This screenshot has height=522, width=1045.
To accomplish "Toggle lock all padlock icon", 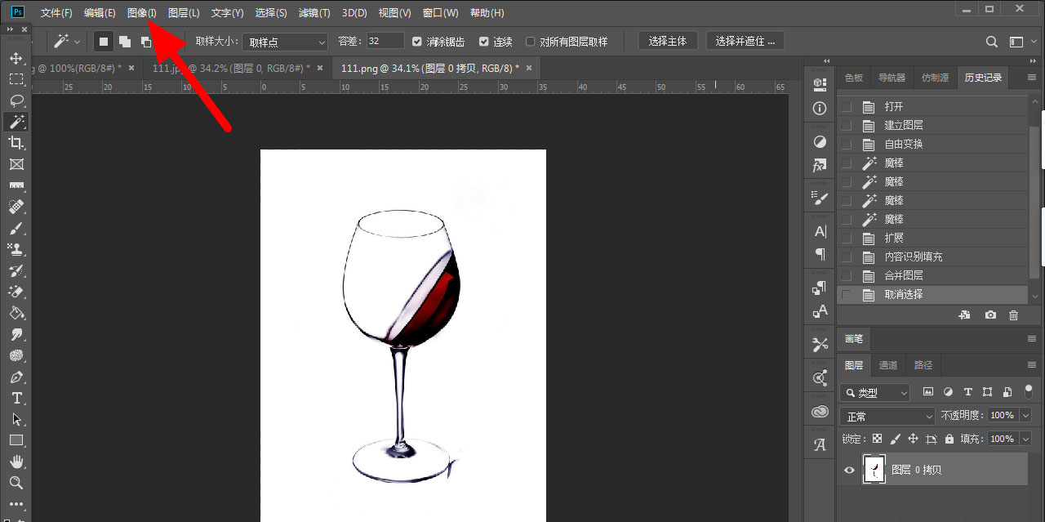I will tap(949, 439).
